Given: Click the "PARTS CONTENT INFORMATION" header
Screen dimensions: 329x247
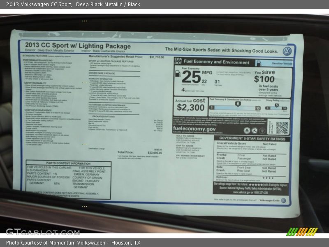Looking at the screenshot, I should 68,163.
